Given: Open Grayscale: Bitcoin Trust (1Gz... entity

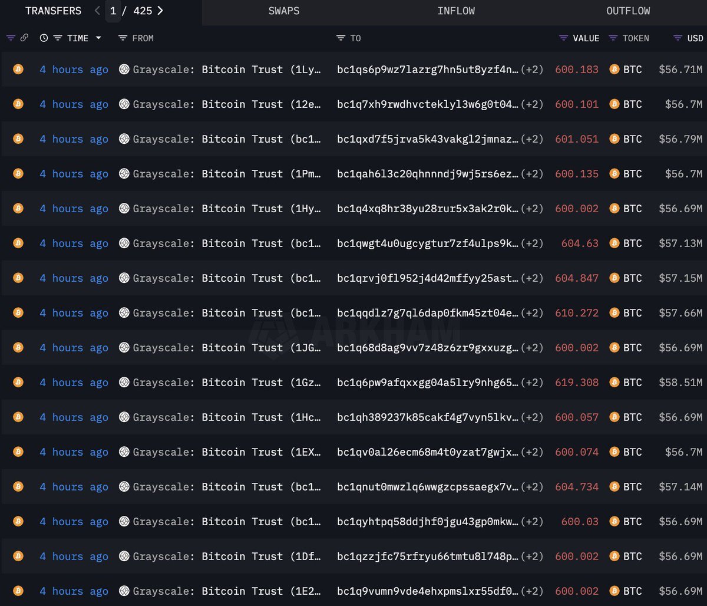Looking at the screenshot, I should coord(227,383).
